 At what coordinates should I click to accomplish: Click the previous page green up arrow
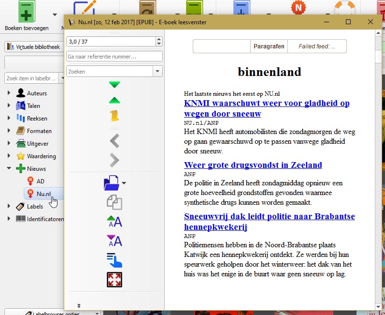[114, 100]
